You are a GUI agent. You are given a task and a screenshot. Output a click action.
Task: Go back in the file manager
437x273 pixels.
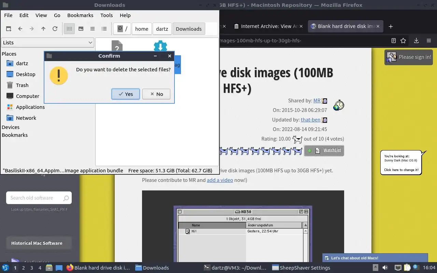(20, 29)
